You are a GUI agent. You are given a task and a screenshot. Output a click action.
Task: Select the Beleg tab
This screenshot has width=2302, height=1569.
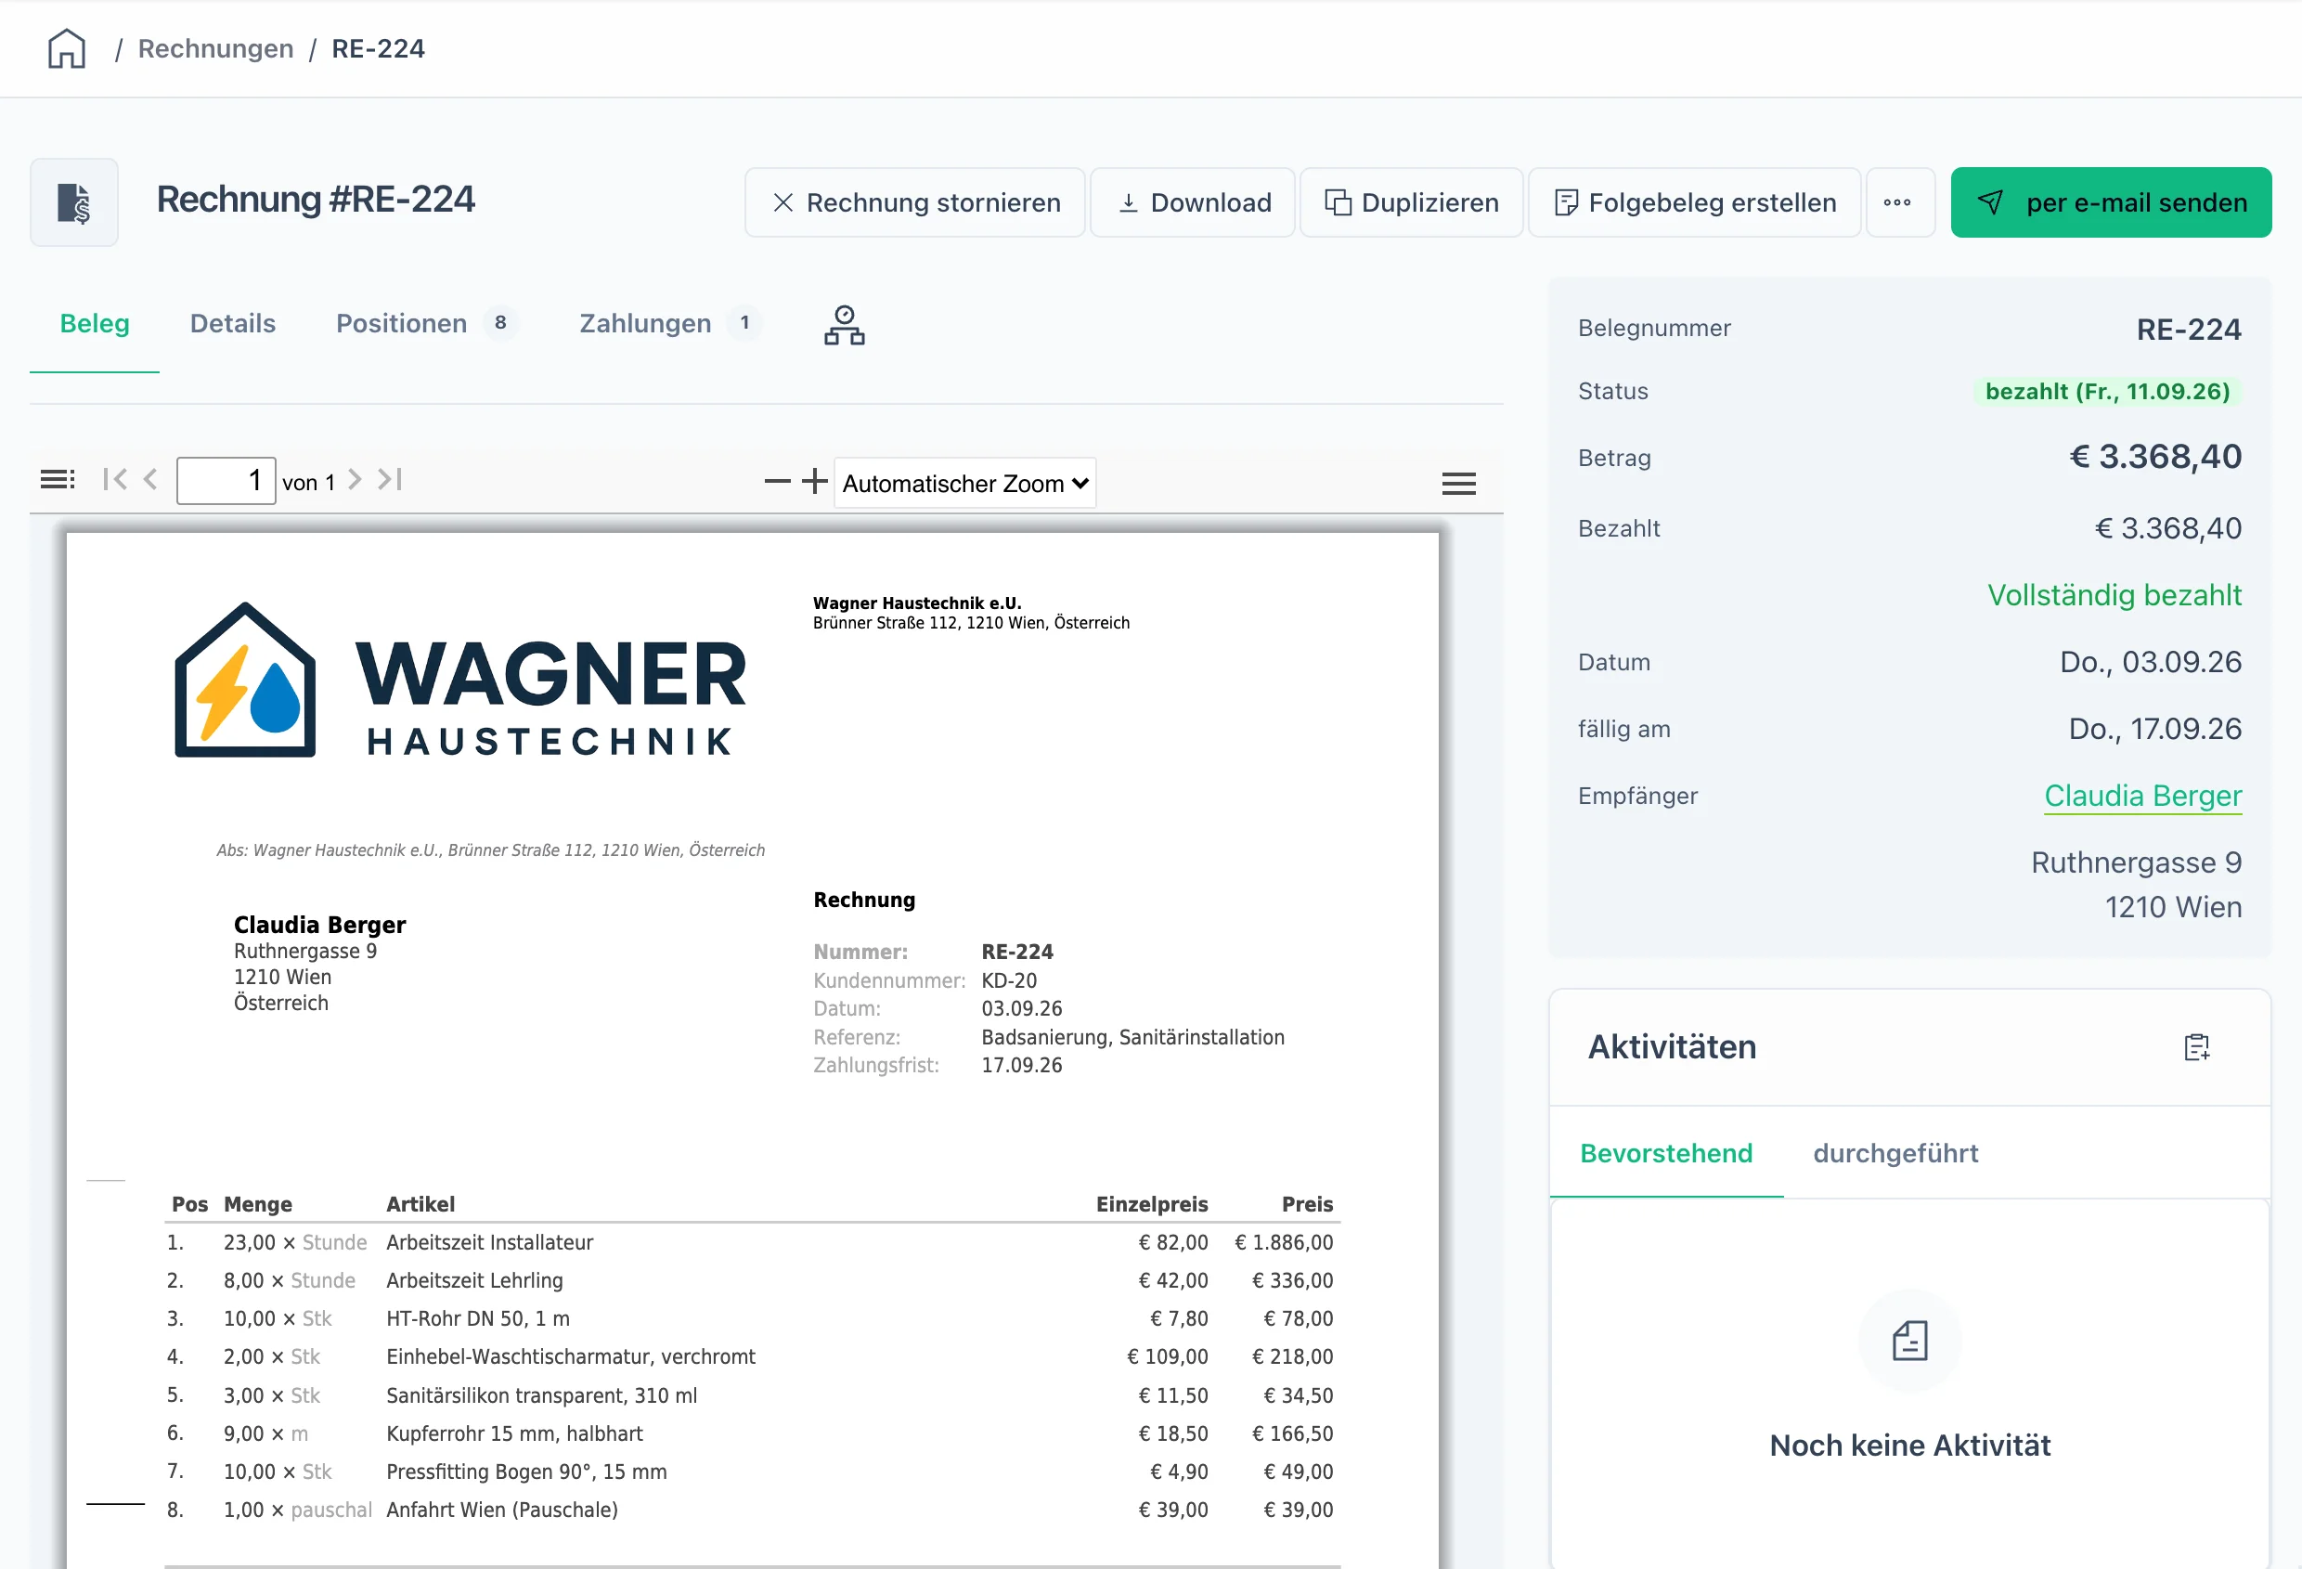point(94,323)
